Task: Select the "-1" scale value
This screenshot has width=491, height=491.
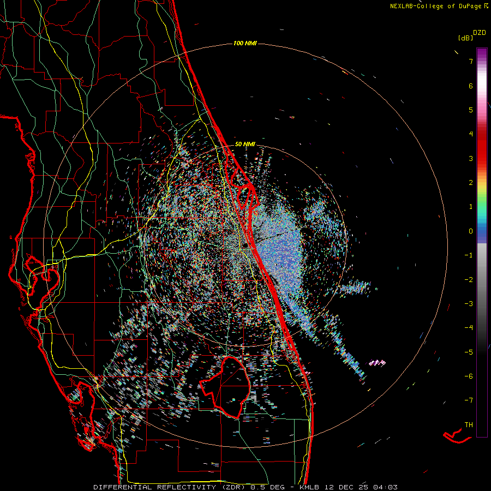Action: coord(469,255)
